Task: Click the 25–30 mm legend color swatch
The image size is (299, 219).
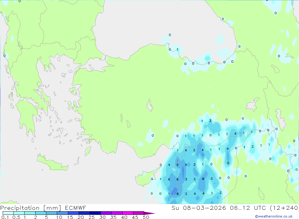Action: (x=95, y=213)
